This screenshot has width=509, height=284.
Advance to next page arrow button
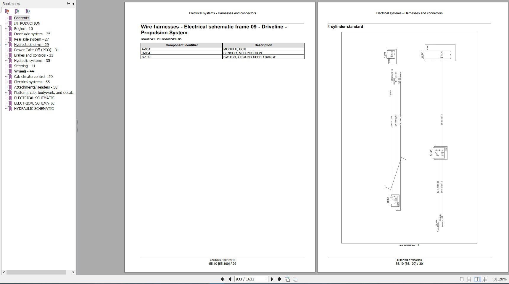(x=272, y=279)
